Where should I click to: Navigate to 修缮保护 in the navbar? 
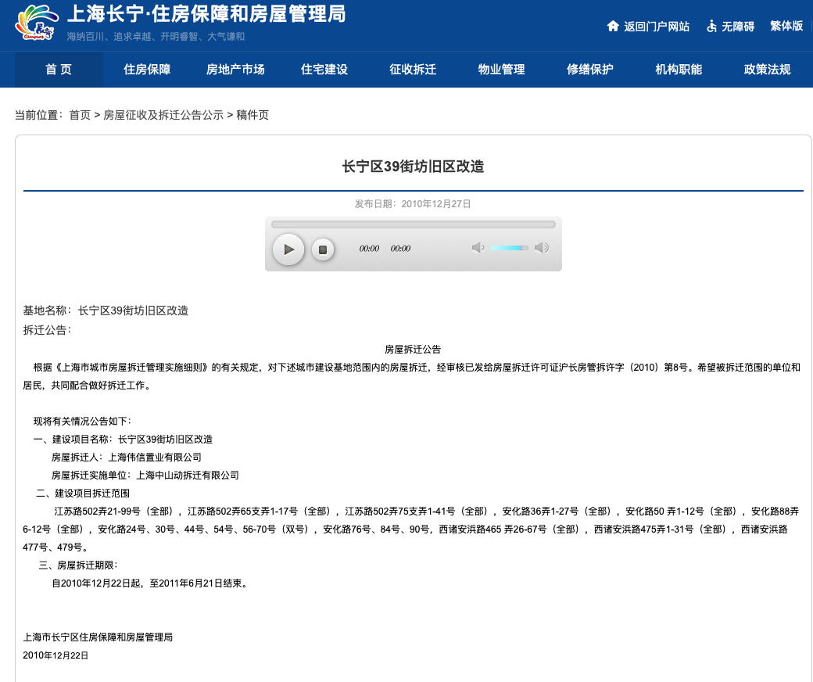pos(590,70)
